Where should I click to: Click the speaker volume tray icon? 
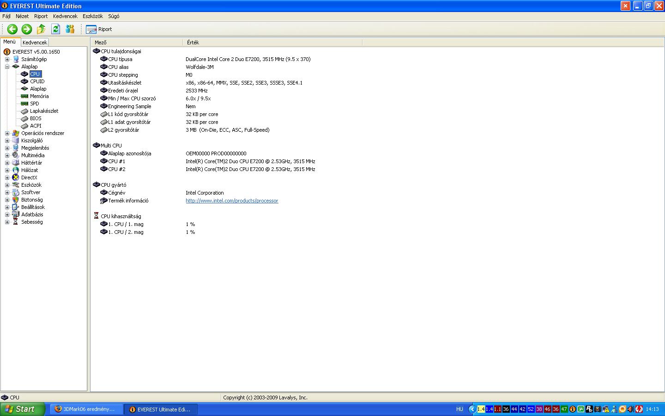[631, 409]
